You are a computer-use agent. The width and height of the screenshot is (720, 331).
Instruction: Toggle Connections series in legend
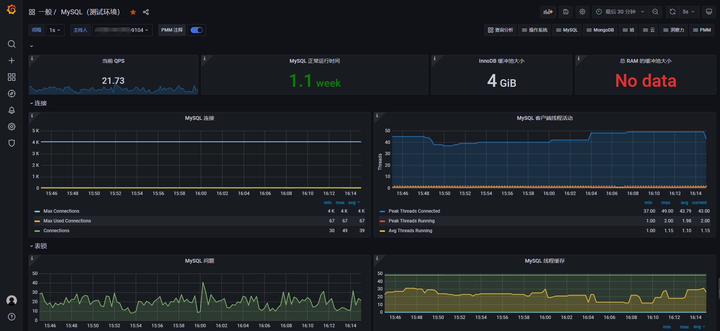(x=56, y=231)
